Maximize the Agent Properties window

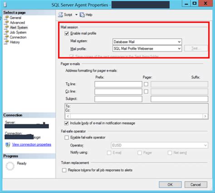click(195, 4)
